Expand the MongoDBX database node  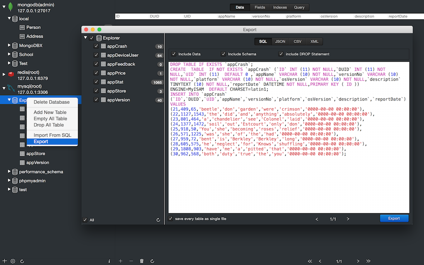(x=10, y=45)
